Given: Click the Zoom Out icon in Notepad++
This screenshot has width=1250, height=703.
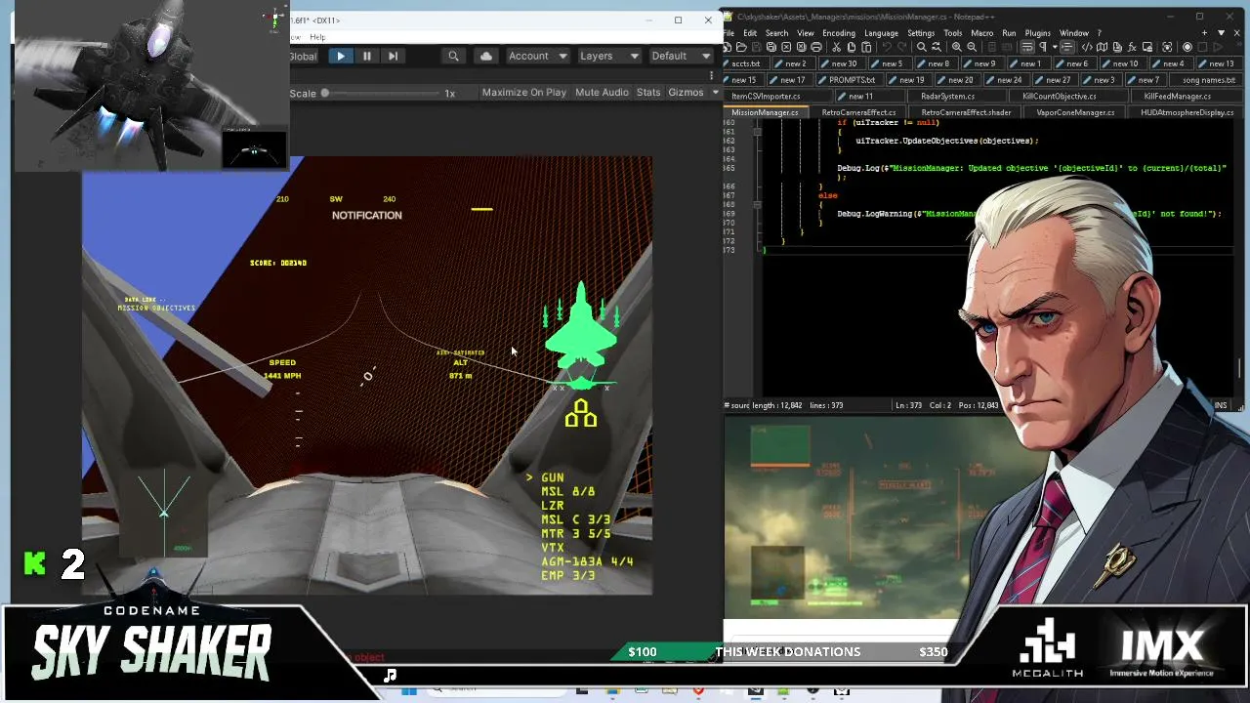Looking at the screenshot, I should point(972,47).
